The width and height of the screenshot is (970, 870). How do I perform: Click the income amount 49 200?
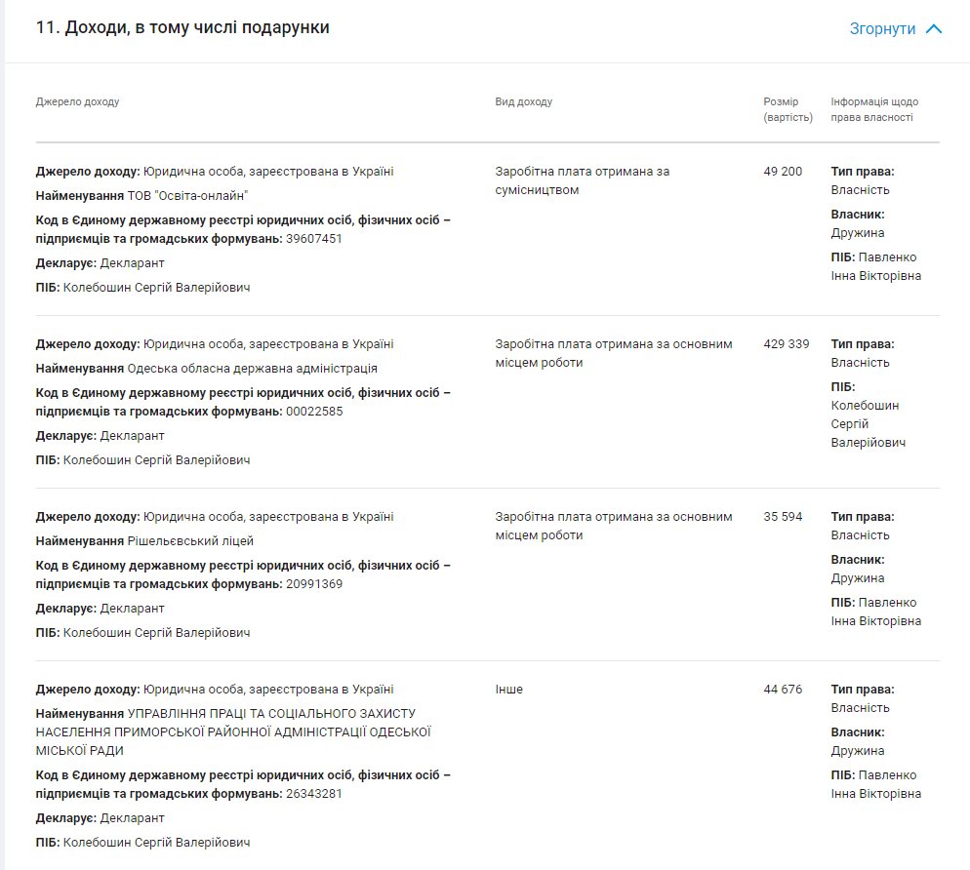pos(783,172)
